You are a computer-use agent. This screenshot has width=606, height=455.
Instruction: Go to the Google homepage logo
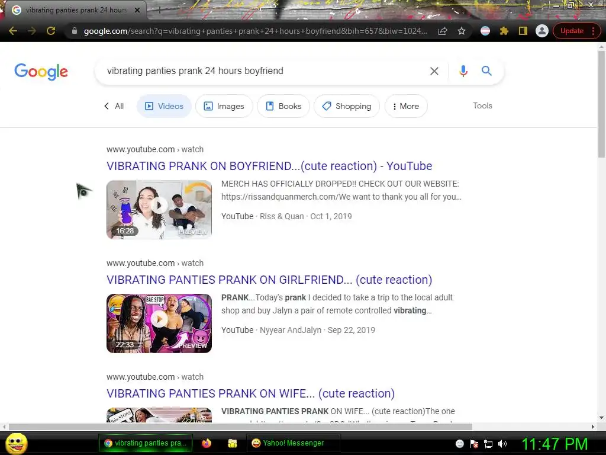click(41, 72)
